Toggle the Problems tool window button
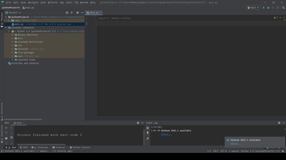This screenshot has width=286, height=160. (40, 148)
